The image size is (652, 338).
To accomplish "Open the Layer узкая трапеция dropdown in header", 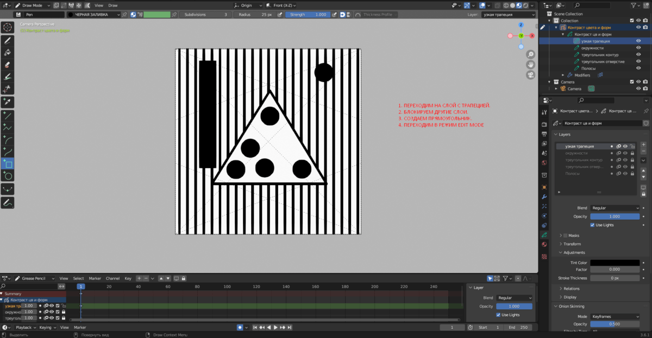I will coord(509,15).
